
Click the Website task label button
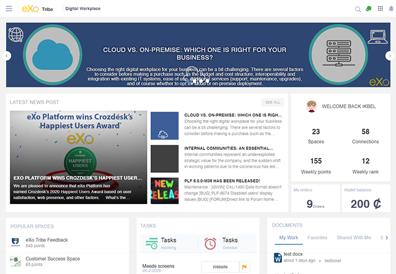click(x=220, y=267)
